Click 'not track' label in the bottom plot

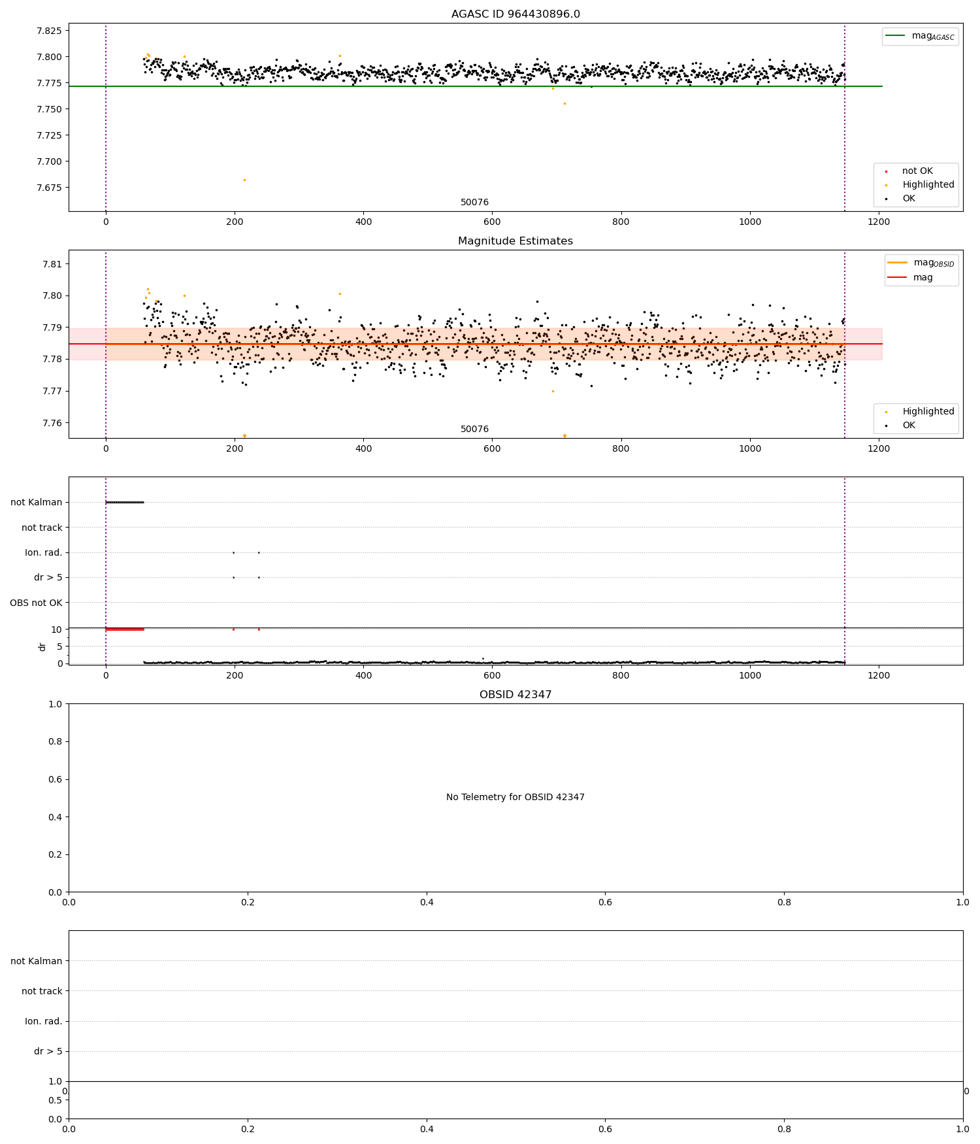[42, 991]
